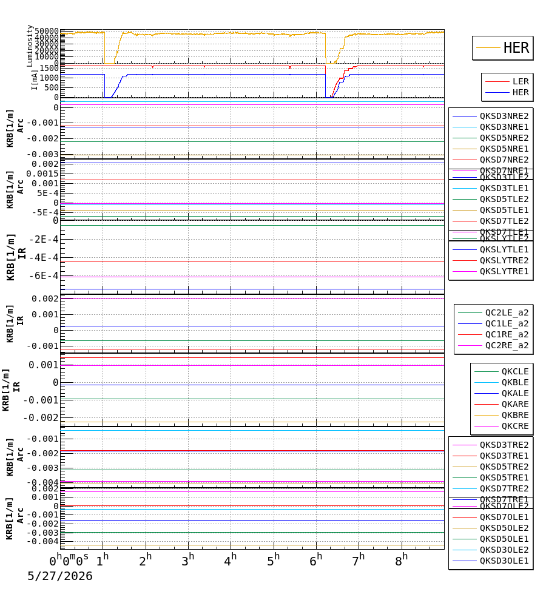Click the 5h tick on time axis
546x597 pixels.
(274, 559)
